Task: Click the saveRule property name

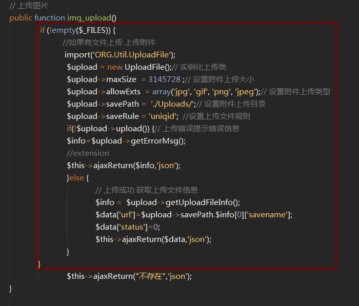Action: 123,116
